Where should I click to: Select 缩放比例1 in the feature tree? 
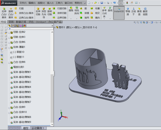[x=19, y=67]
